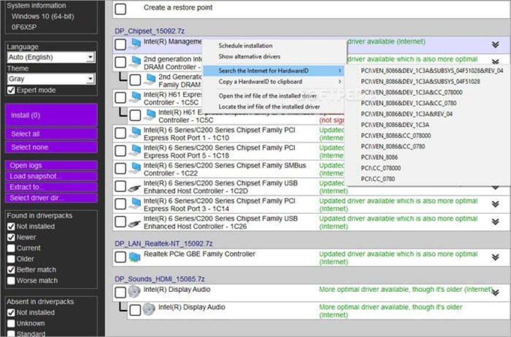Click the monitor icon of SMBus Controller - 1C22 row
This screenshot has width=511, height=337.
(x=135, y=168)
